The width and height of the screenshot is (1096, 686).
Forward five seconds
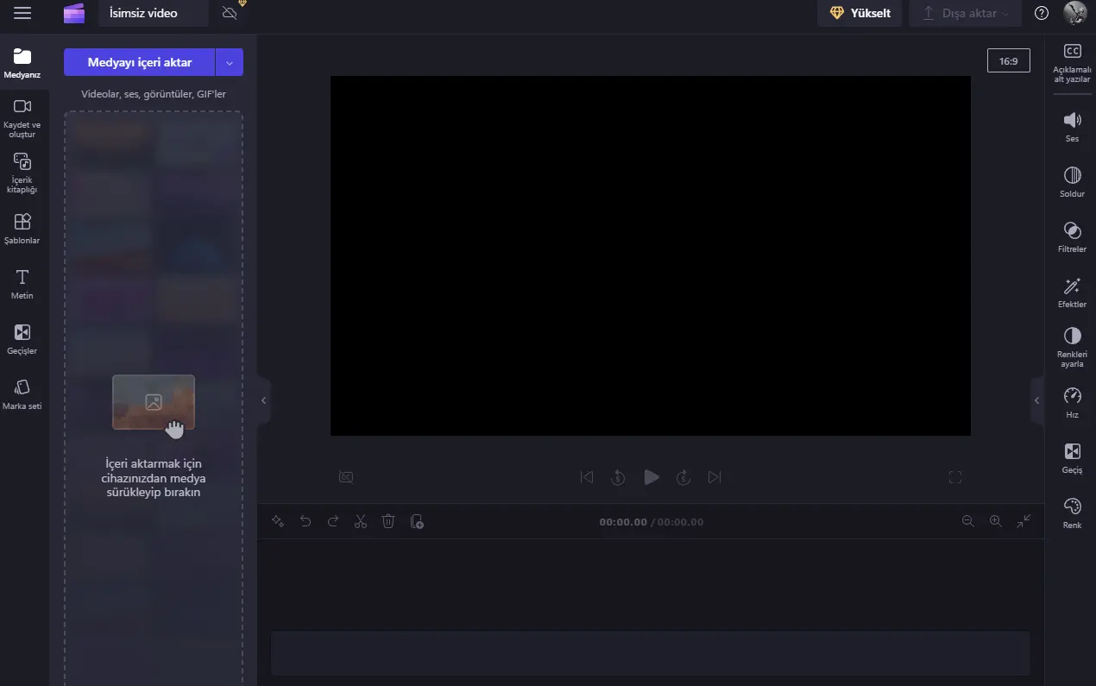point(683,477)
